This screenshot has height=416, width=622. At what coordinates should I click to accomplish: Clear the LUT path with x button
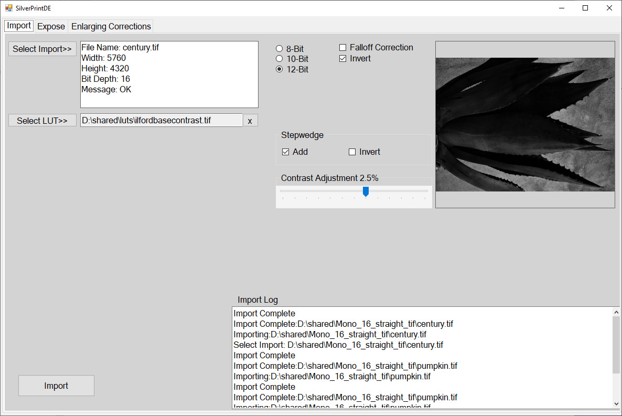250,121
